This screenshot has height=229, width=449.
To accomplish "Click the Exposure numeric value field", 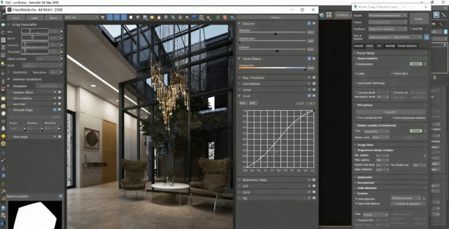I will (x=311, y=32).
